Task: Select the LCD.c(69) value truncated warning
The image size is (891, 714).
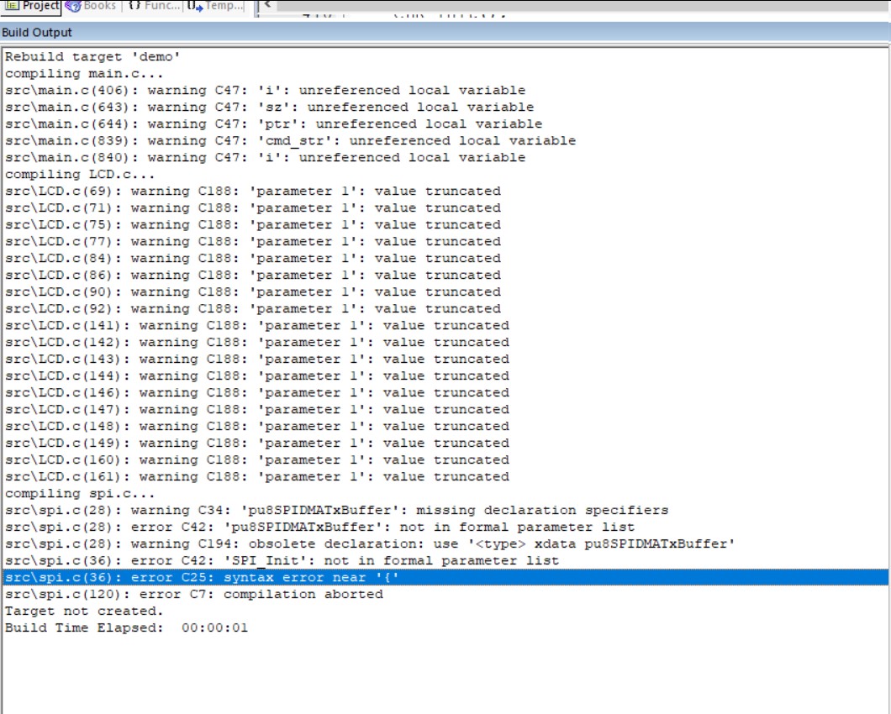Action: pos(252,191)
